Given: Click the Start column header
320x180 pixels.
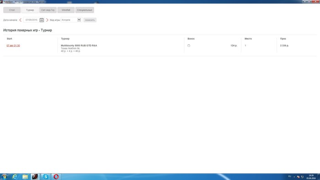Looking at the screenshot, I should (10, 38).
